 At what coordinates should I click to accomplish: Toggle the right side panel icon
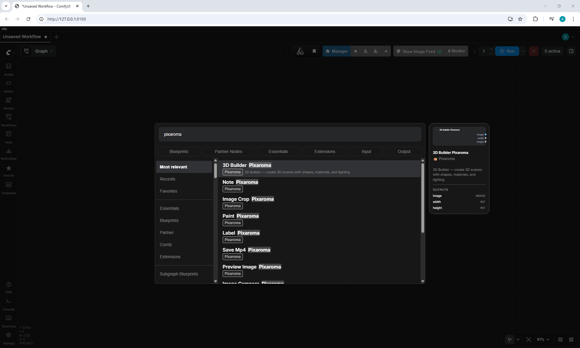571,51
